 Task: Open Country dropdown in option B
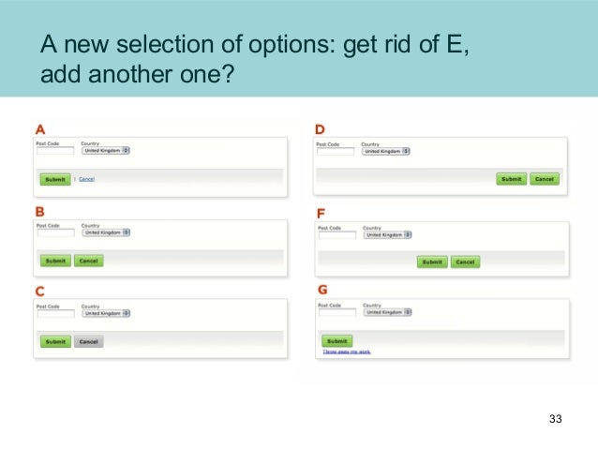point(106,232)
